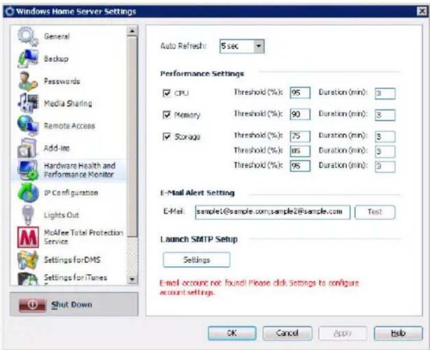Open McAfee Total Protection Service settings
430x350 pixels.
click(69, 237)
